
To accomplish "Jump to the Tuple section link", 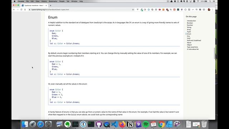I will 189,32.
